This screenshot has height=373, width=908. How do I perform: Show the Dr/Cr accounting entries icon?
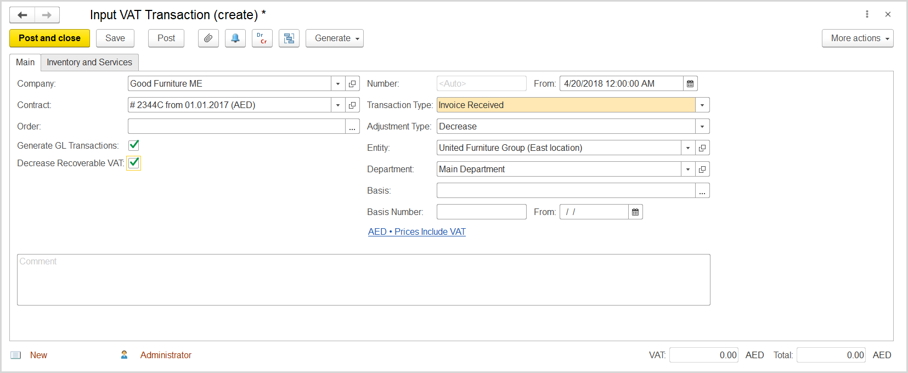coord(262,38)
